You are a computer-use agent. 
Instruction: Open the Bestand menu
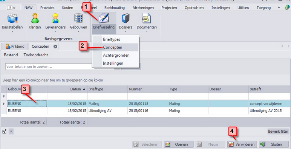(11, 55)
